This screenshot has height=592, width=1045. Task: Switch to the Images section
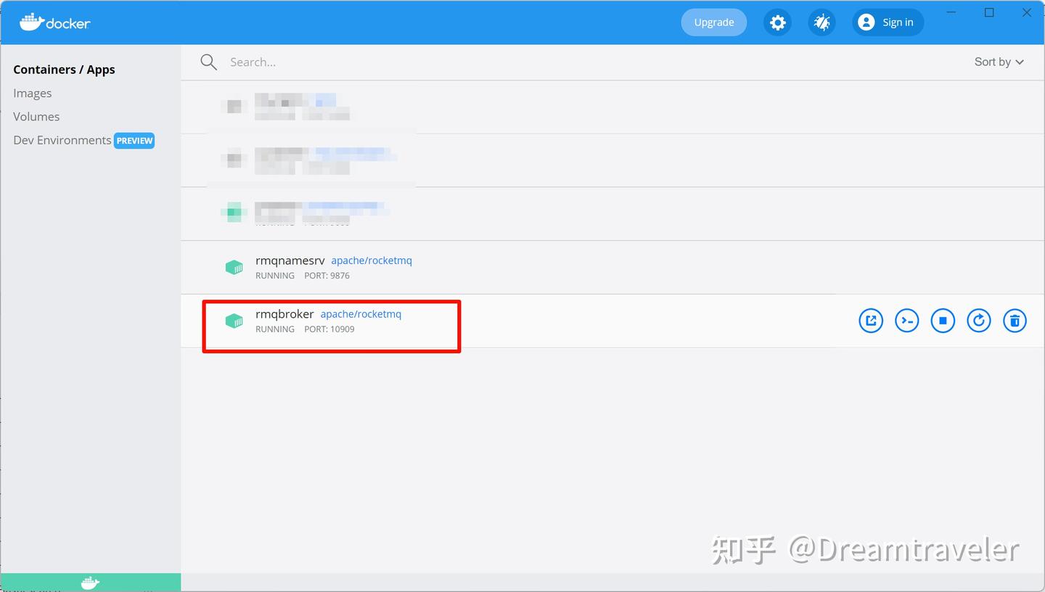(32, 93)
